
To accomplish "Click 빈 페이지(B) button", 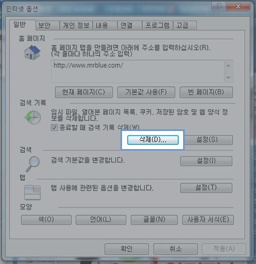I will tap(206, 92).
